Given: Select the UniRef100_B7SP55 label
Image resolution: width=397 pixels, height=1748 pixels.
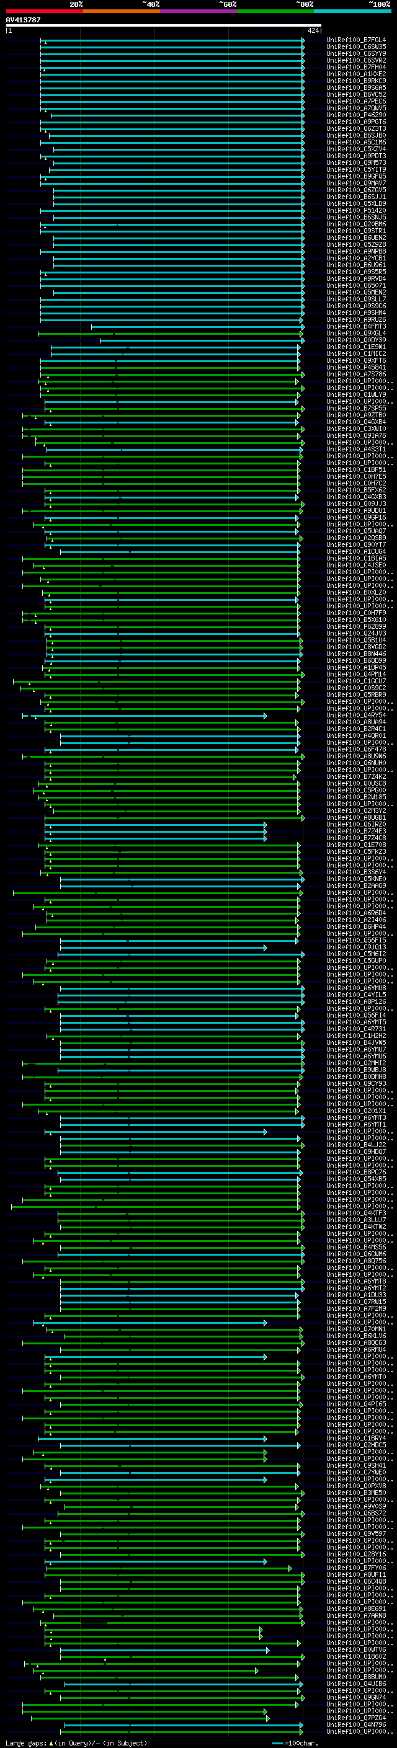Looking at the screenshot, I should [356, 409].
